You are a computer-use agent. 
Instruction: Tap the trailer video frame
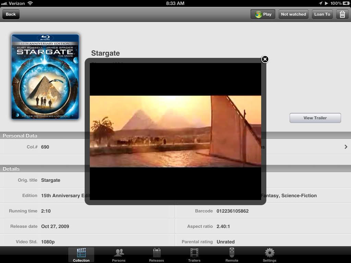point(175,131)
